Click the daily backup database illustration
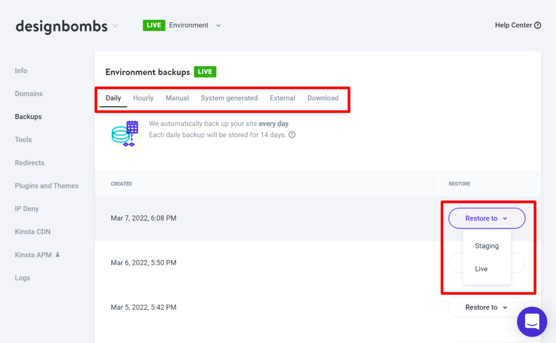 [125, 133]
